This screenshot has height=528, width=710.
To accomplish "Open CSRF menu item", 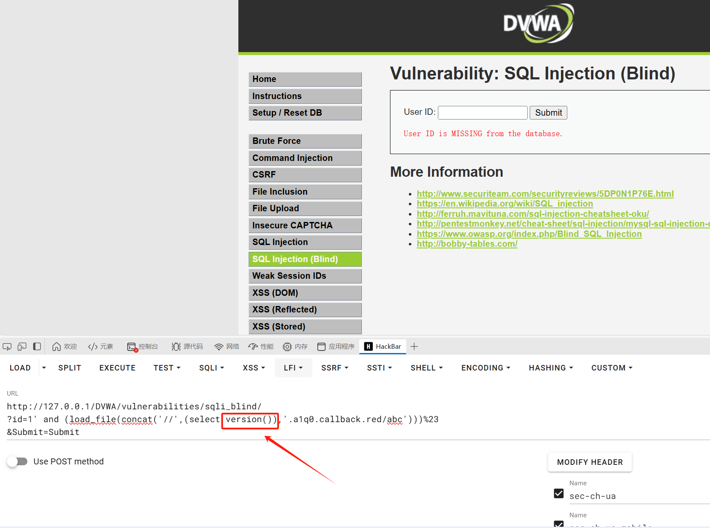I will tap(305, 175).
